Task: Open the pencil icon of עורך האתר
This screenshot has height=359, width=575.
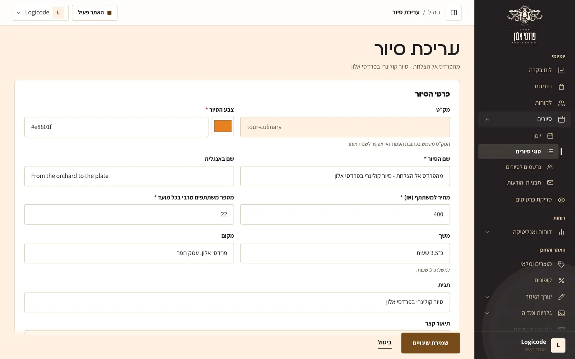Action: click(561, 297)
